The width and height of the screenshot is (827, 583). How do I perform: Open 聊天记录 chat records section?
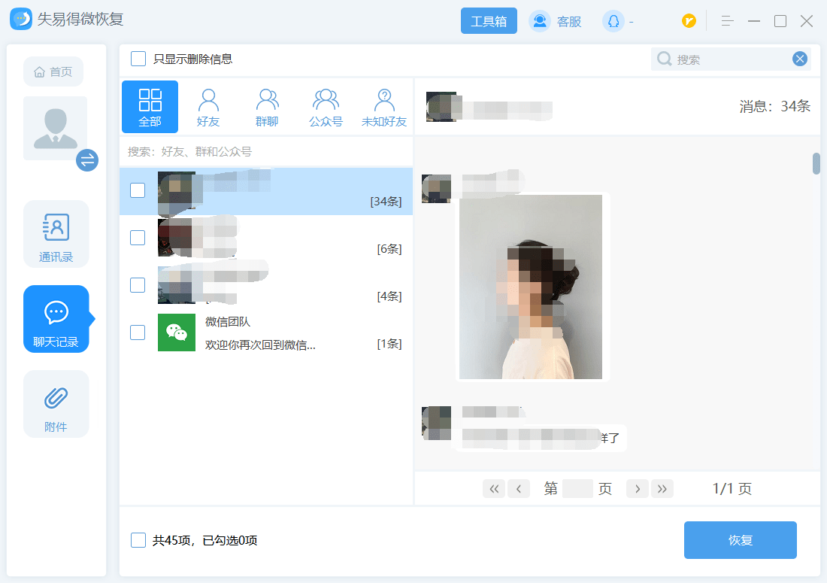click(x=56, y=319)
